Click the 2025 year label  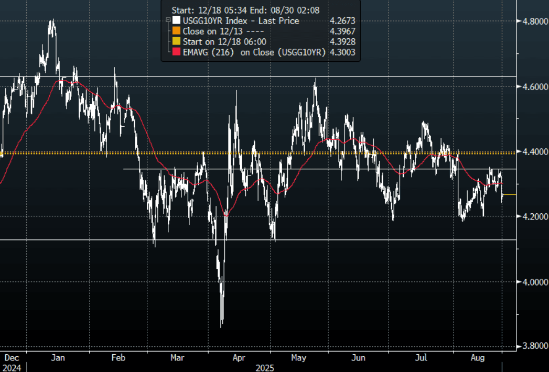click(265, 368)
